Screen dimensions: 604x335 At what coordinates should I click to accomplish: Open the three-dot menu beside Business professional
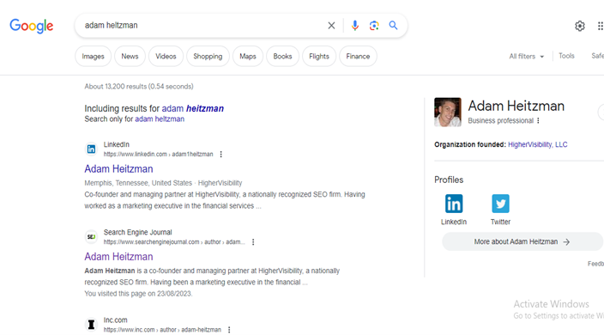[x=538, y=120]
